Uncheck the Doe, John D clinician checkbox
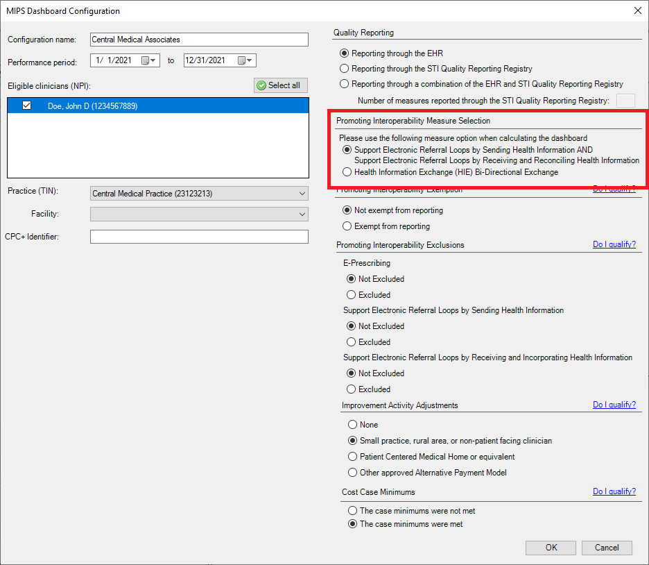 pos(27,106)
